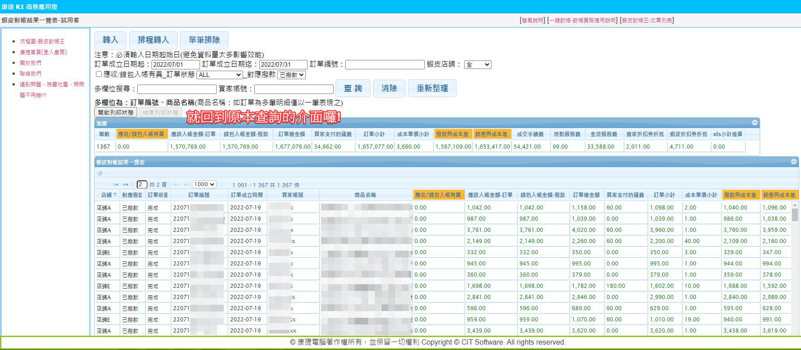This screenshot has width=801, height=350.
Task: Go to previous page of results
Action: (126, 184)
